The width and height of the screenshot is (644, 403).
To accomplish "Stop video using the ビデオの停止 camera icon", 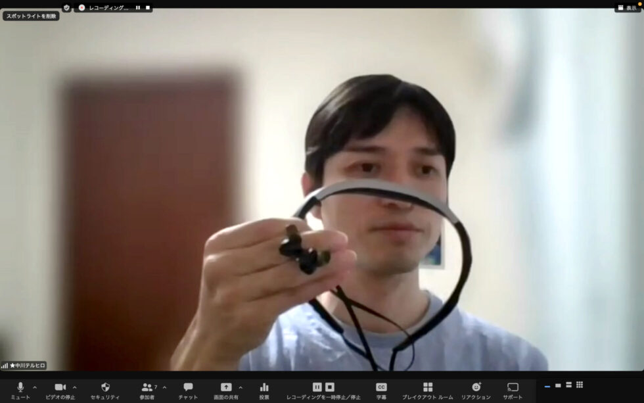I will click(x=60, y=387).
